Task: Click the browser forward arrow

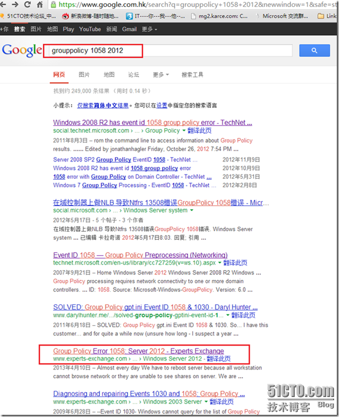Action: 15,4
